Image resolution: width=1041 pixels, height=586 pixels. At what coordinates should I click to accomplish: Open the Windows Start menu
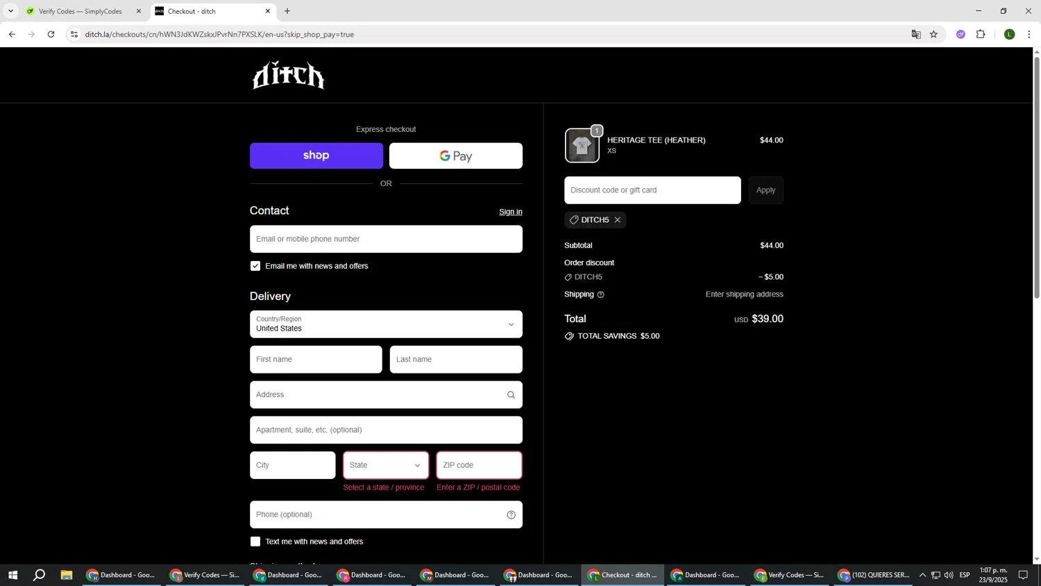12,575
